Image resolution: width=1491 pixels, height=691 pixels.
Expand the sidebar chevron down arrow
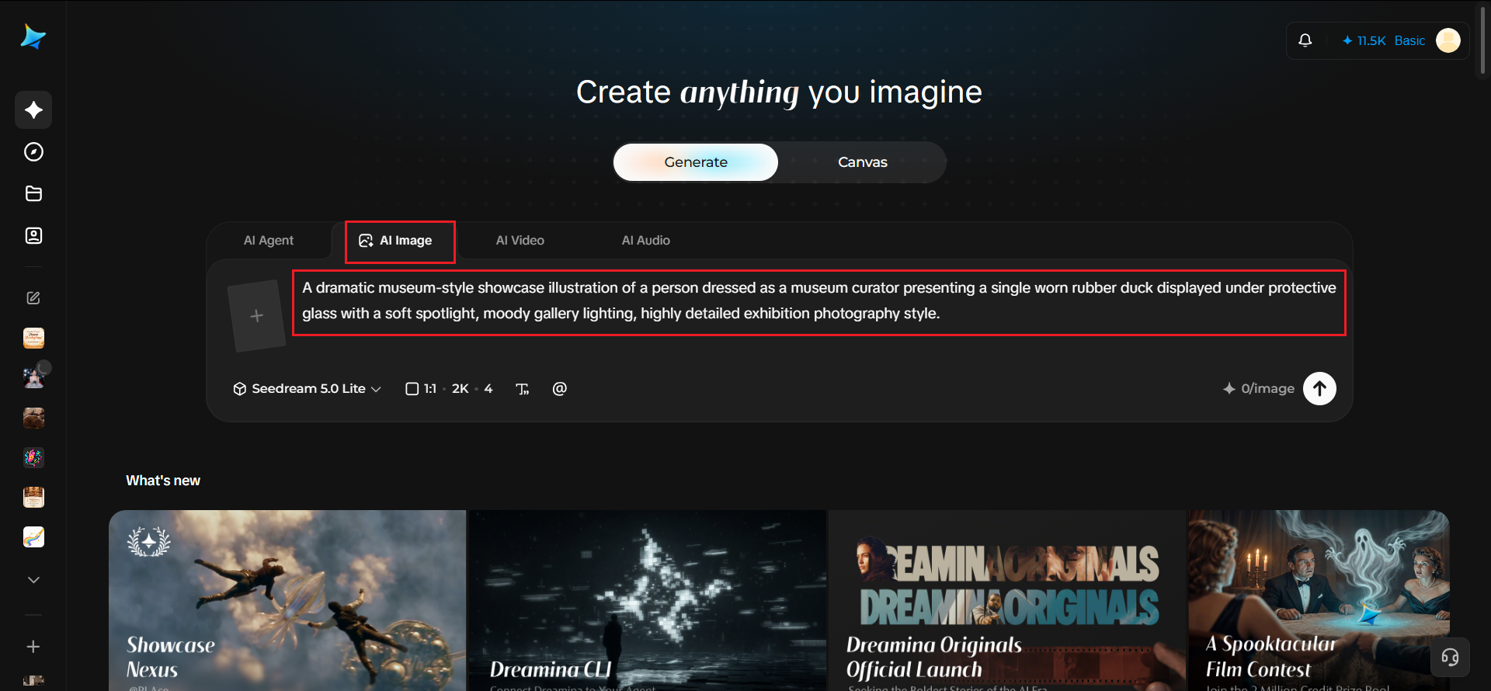coord(33,580)
